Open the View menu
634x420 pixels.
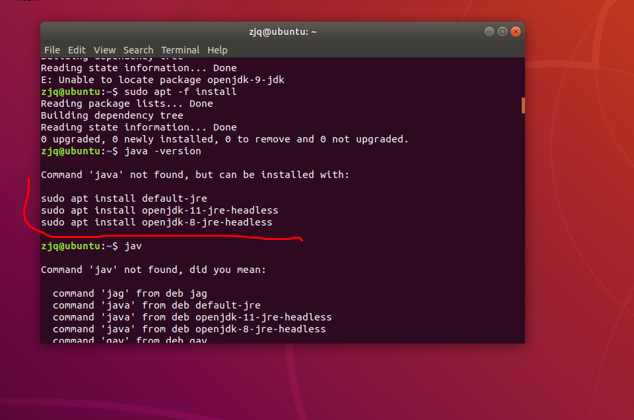105,50
